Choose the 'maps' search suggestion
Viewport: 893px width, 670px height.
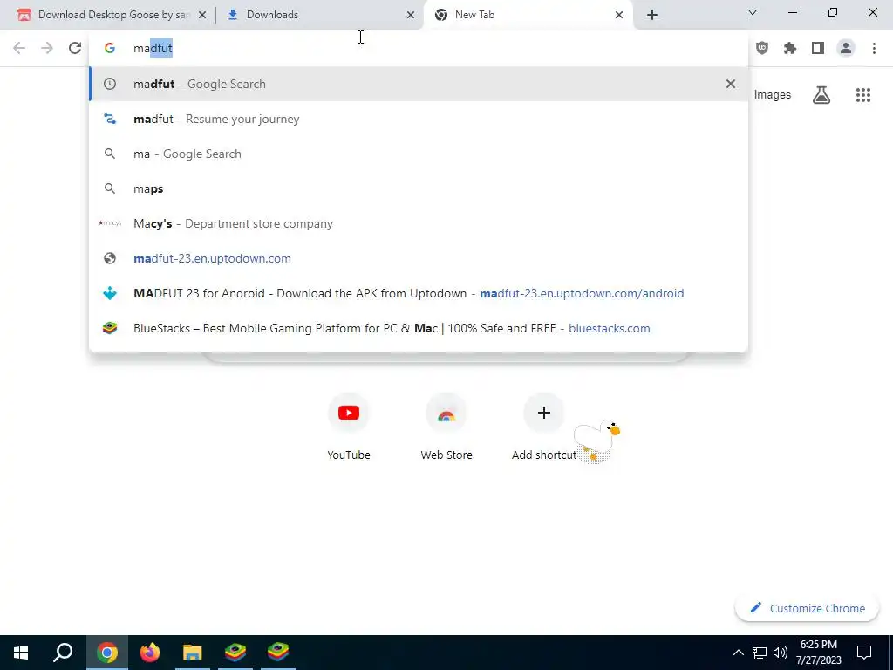point(419,188)
